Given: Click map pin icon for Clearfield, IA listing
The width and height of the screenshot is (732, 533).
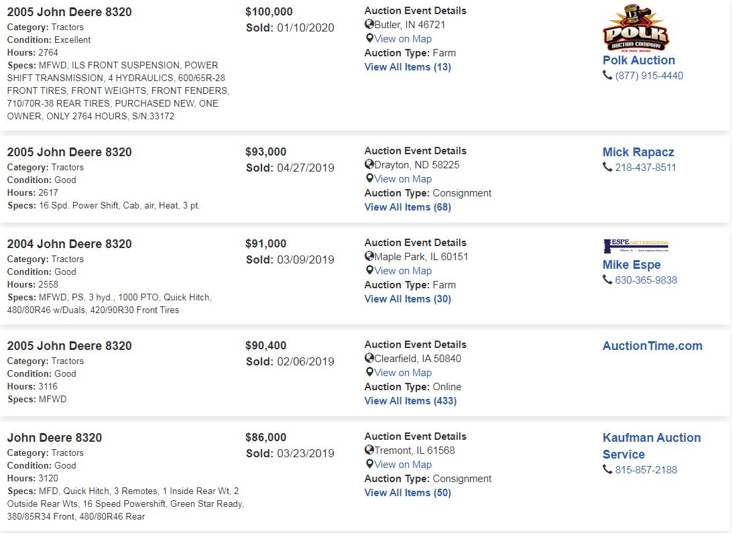Looking at the screenshot, I should 369,373.
